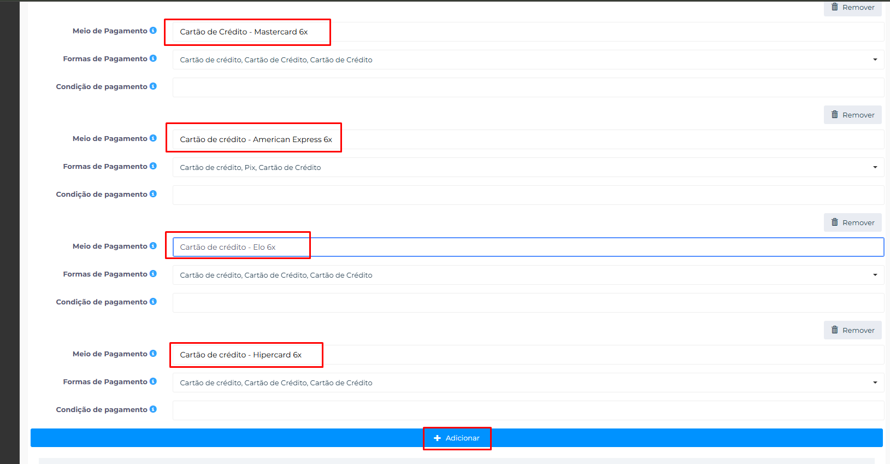Click info icon next to Elo Formas de Pagamento
The image size is (890, 464).
pyautogui.click(x=153, y=274)
